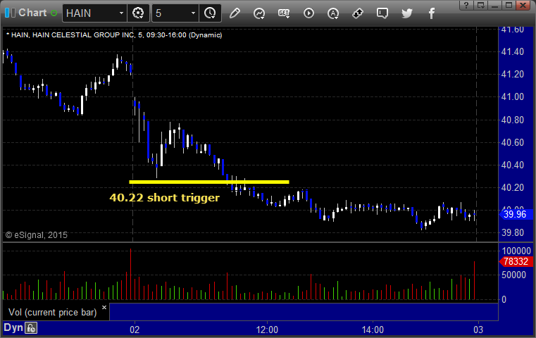536x338 pixels.
Task: Click the interval field showing 5
Action: (x=171, y=13)
